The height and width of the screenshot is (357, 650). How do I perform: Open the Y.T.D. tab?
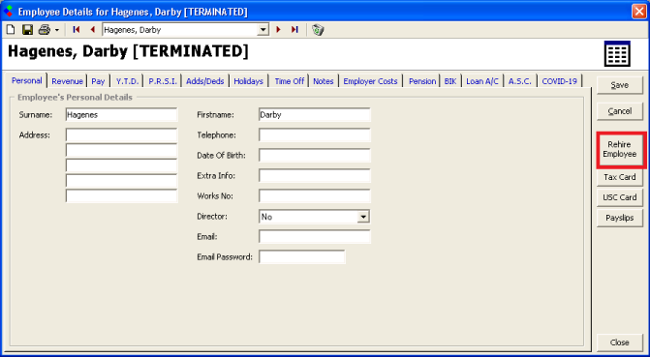point(127,81)
